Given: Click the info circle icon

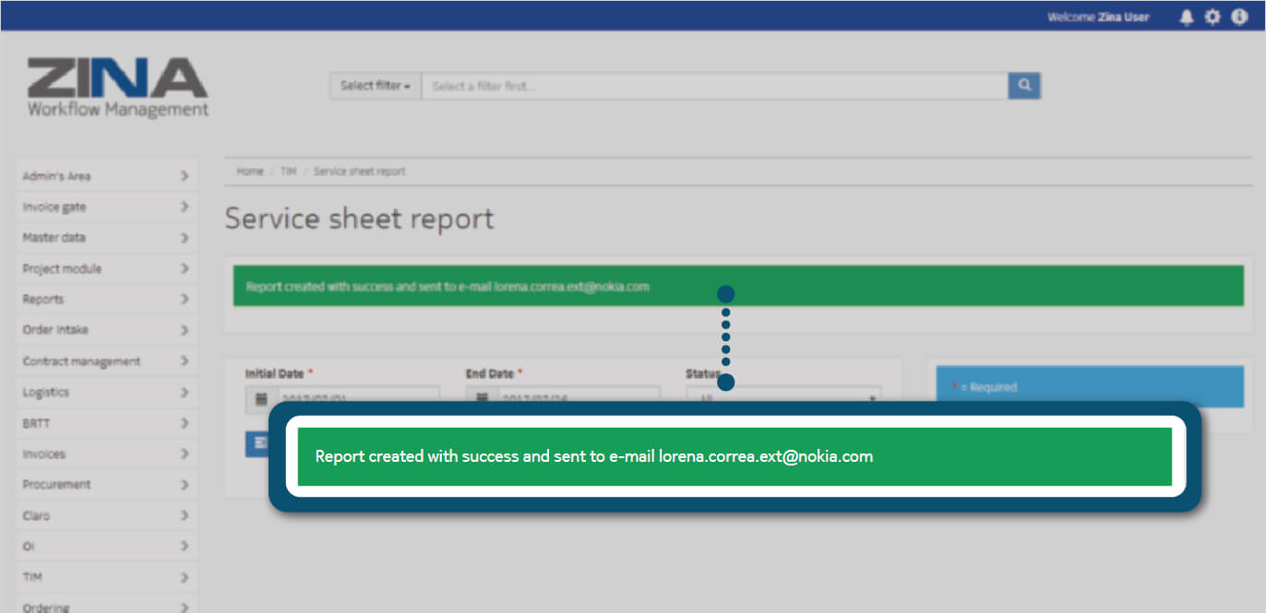Looking at the screenshot, I should click(1239, 18).
